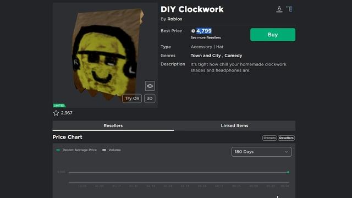This screenshot has width=352, height=198.
Task: Toggle Volume legend entry
Action: [112, 150]
